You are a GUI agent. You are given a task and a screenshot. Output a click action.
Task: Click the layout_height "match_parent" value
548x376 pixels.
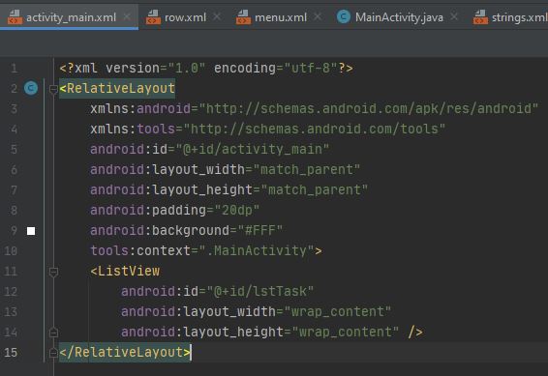(x=315, y=189)
